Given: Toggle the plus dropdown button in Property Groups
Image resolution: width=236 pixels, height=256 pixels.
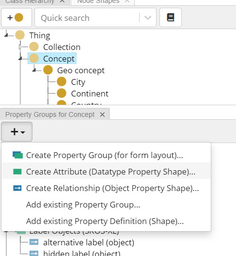Looking at the screenshot, I should click(x=16, y=131).
